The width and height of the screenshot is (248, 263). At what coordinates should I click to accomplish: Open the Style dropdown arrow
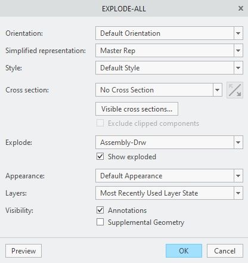(x=238, y=68)
